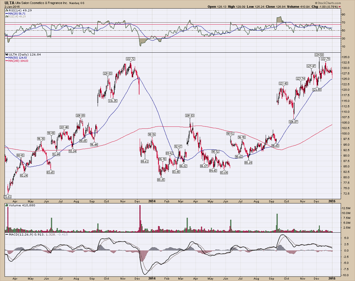The width and height of the screenshot is (355, 281).
Task: Click the 96.30 price label
Action: click(41, 138)
